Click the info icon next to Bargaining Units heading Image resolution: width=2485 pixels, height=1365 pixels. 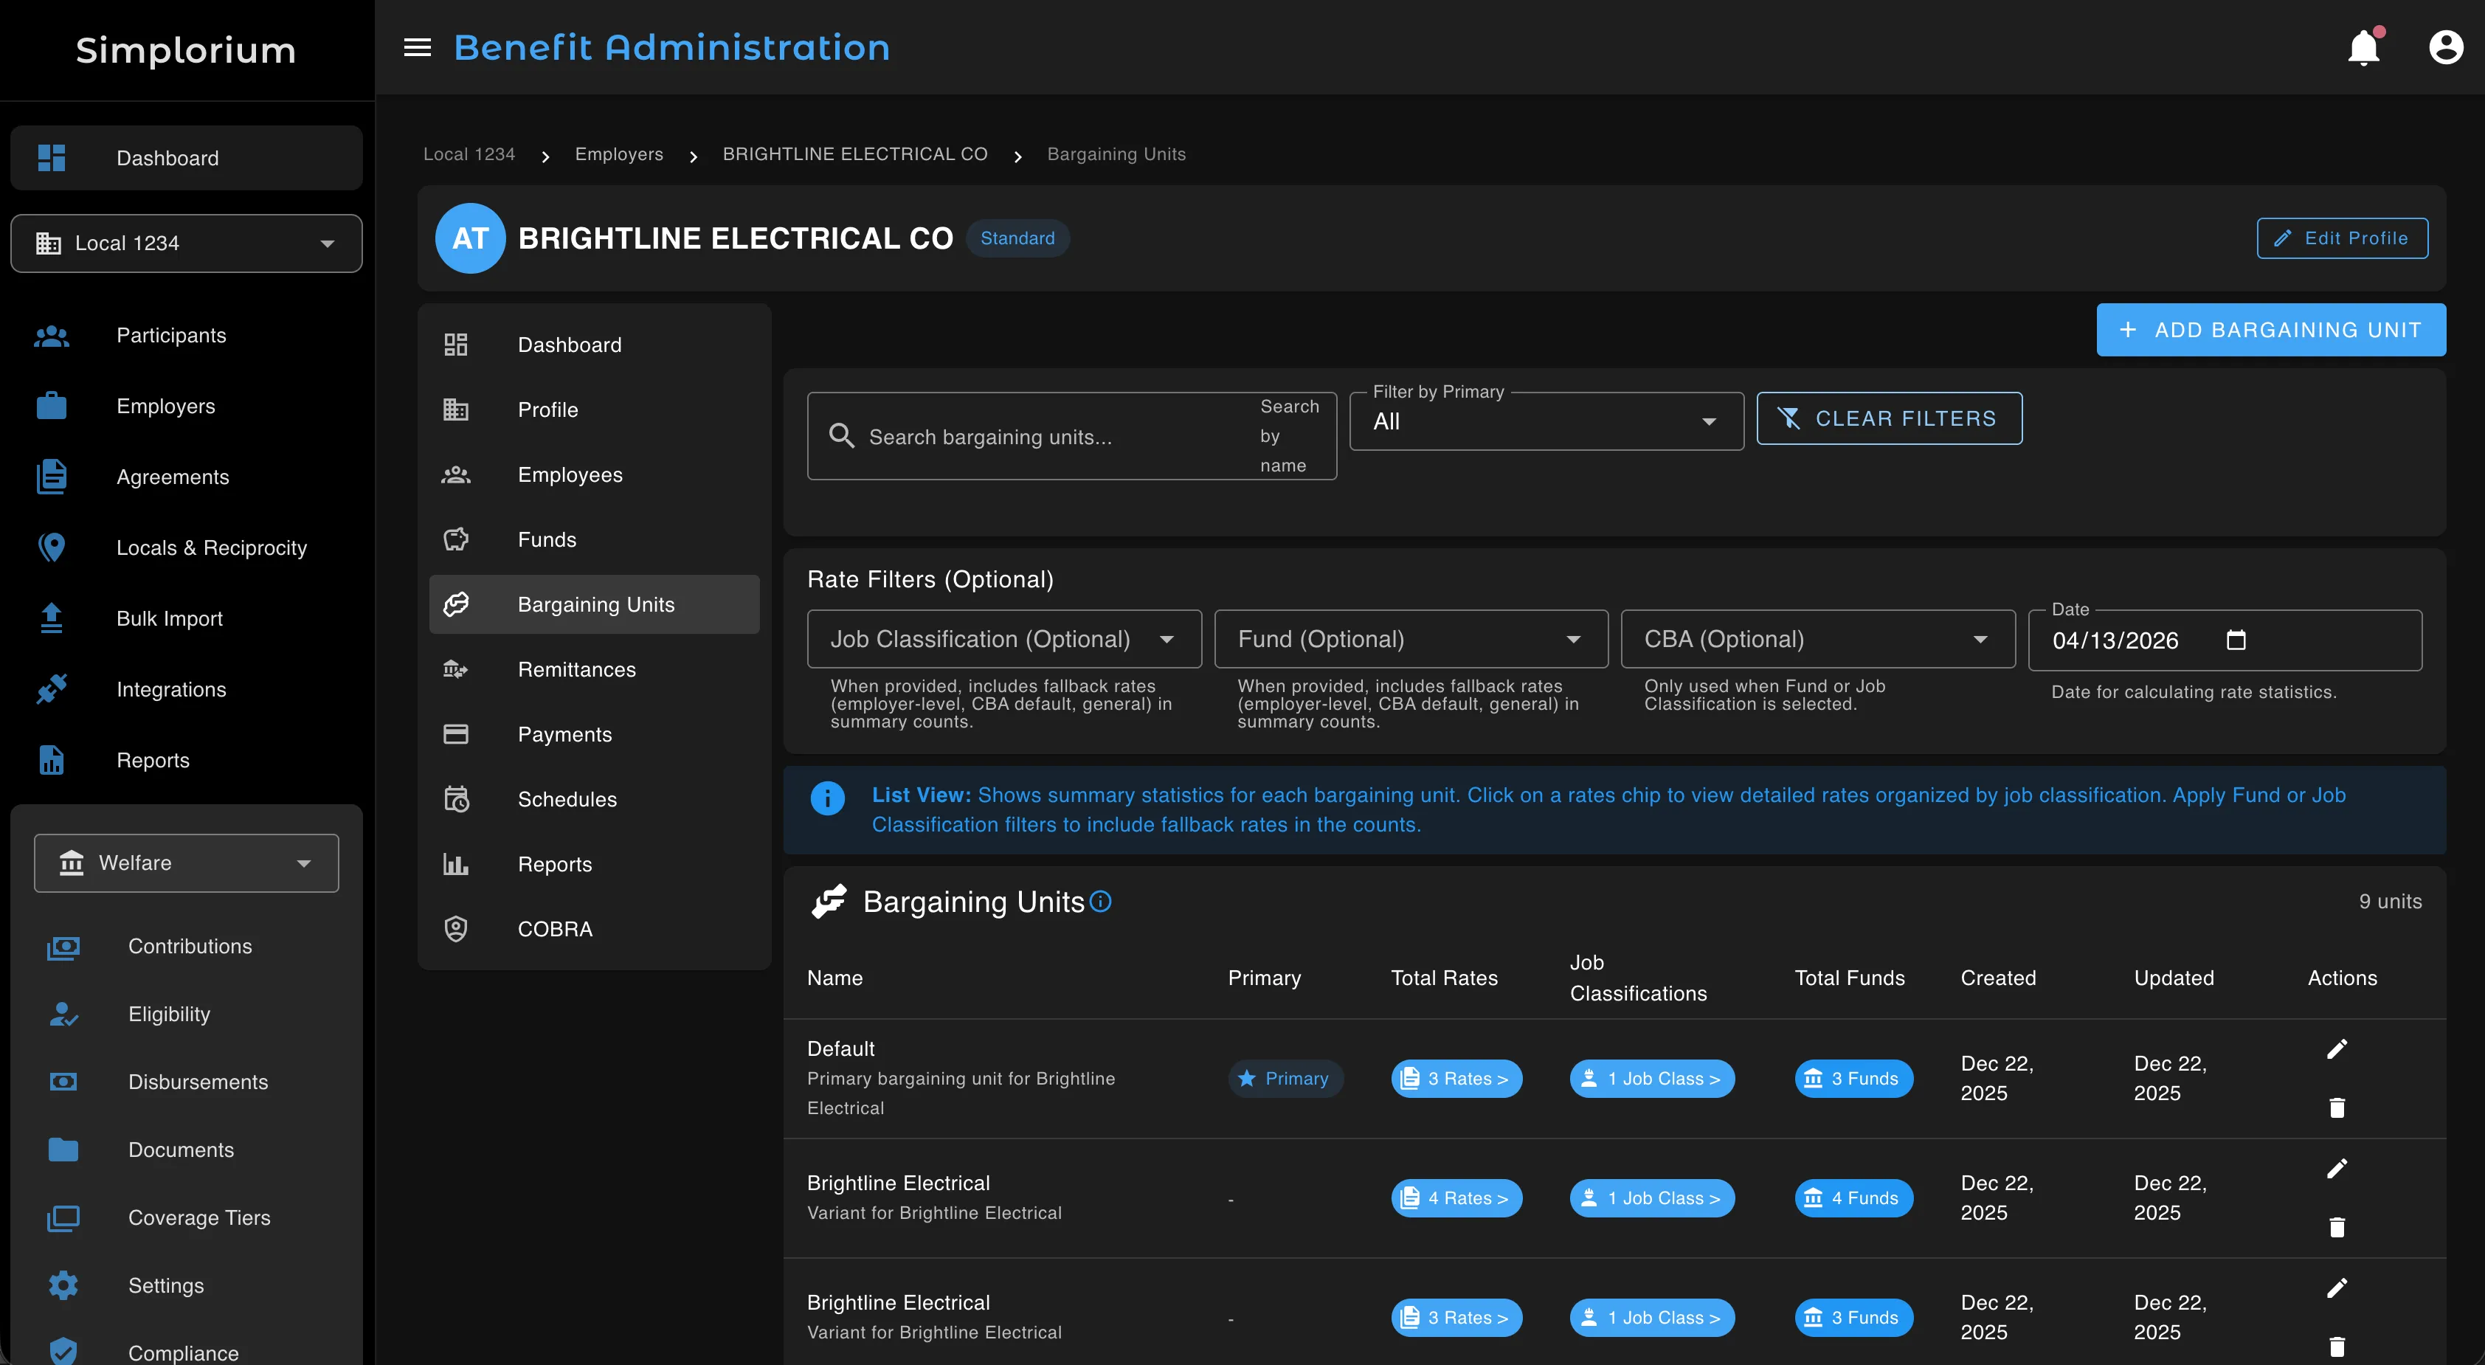coord(1101,902)
